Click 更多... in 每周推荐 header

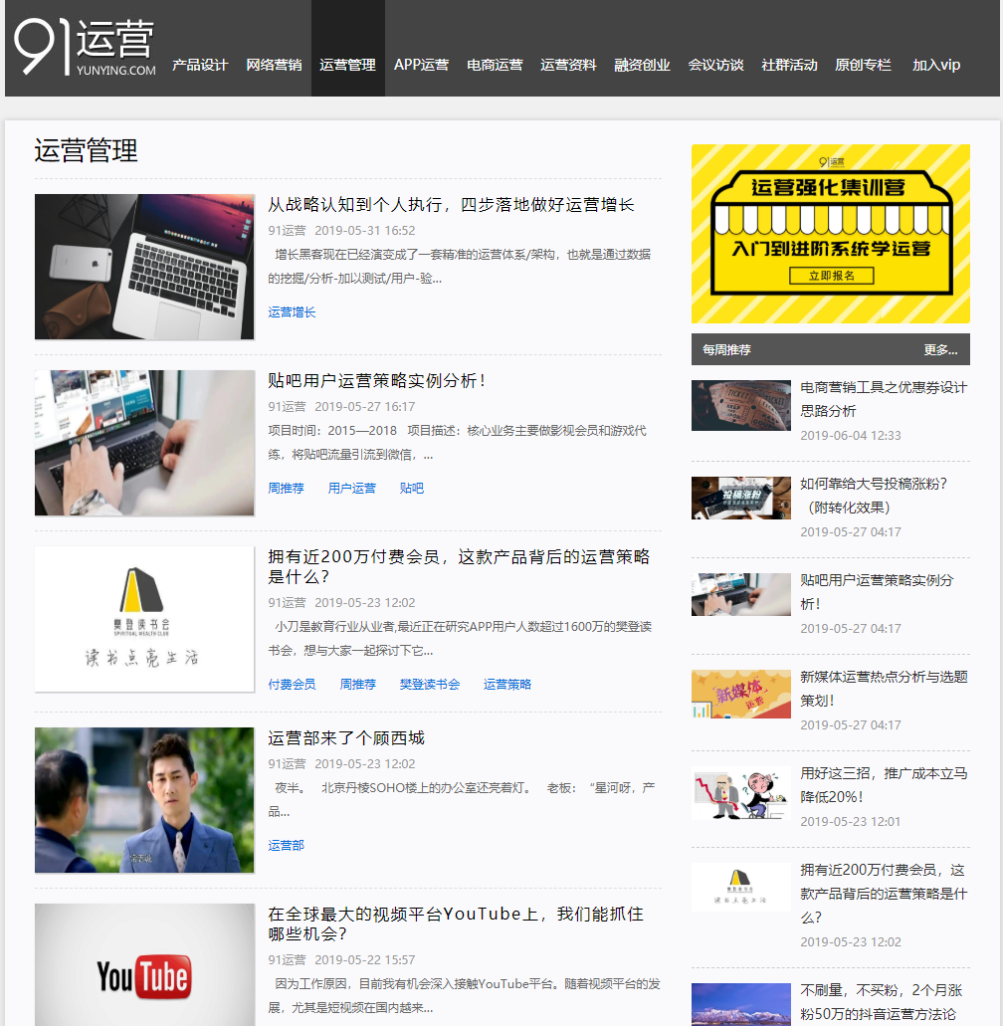940,350
